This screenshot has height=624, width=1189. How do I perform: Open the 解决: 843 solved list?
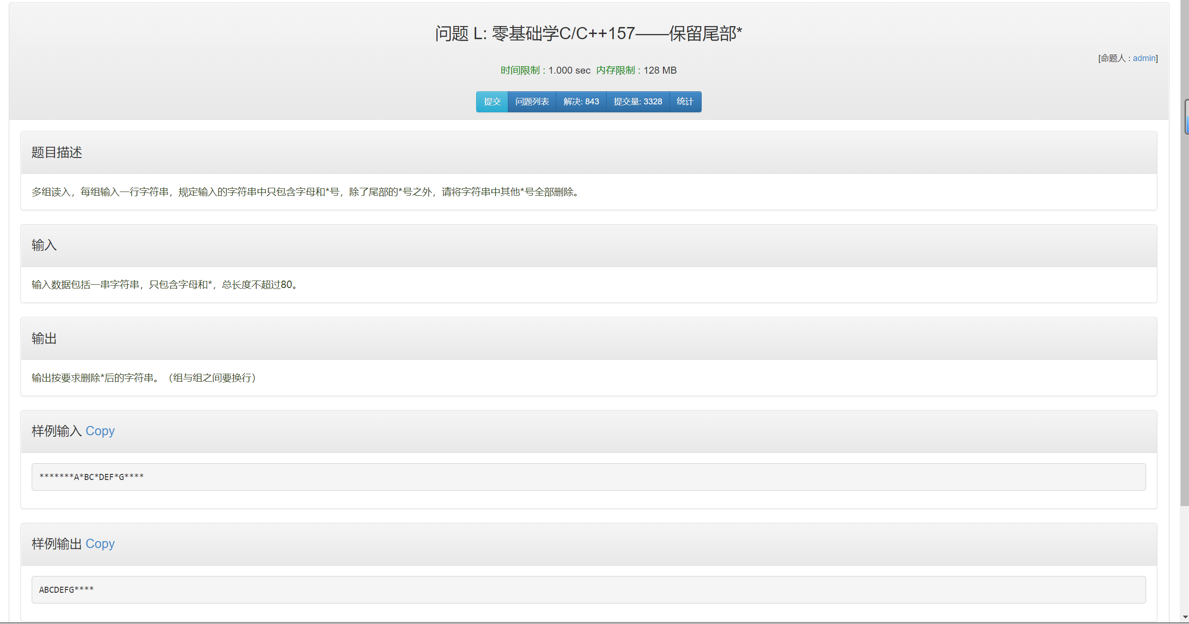click(581, 102)
